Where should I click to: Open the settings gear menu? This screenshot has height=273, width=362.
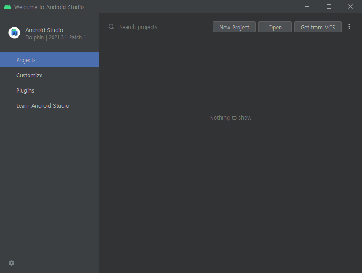[12, 262]
